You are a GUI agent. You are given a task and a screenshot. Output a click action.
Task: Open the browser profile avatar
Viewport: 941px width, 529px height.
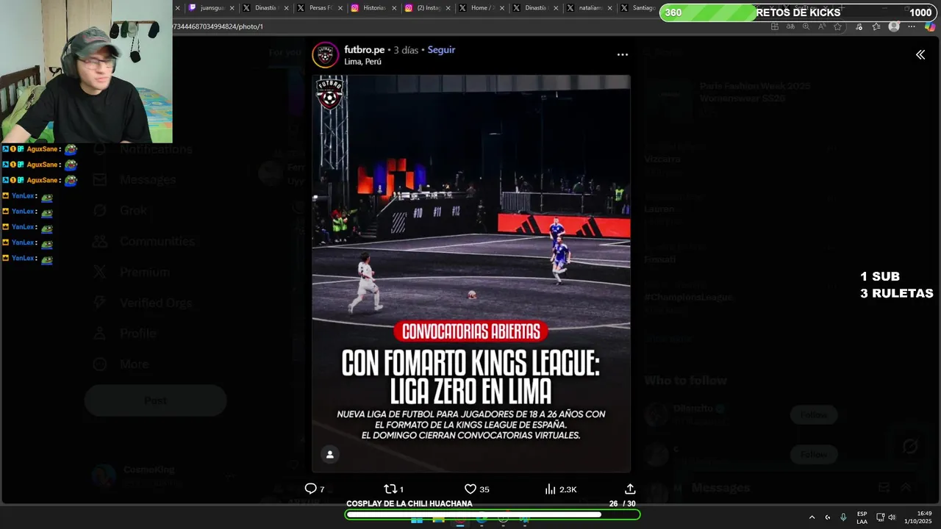click(x=894, y=26)
